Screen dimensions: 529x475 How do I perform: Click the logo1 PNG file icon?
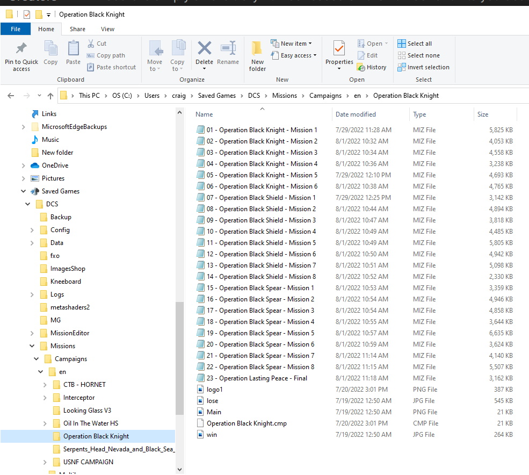(x=200, y=390)
